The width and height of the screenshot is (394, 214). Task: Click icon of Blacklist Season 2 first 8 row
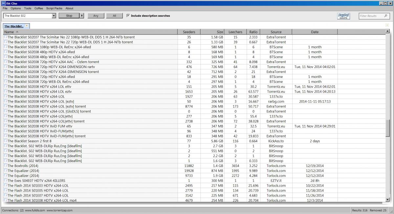coord(5,141)
